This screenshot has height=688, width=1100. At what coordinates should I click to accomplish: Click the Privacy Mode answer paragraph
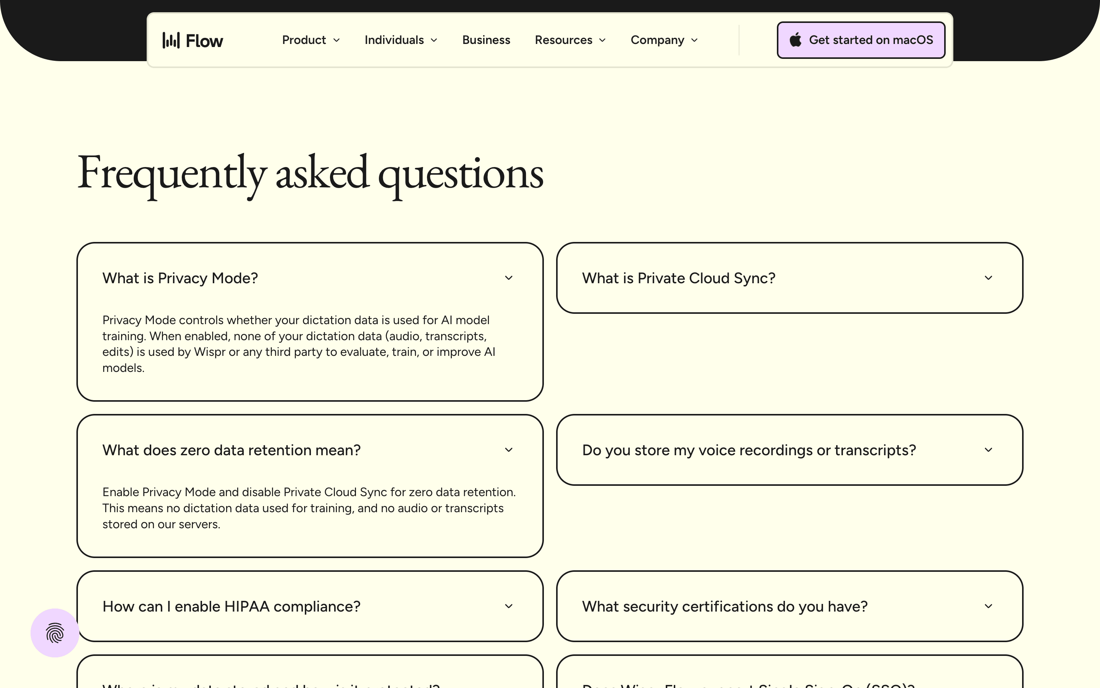(299, 344)
